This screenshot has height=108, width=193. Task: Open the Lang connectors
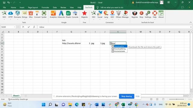click(x=106, y=15)
